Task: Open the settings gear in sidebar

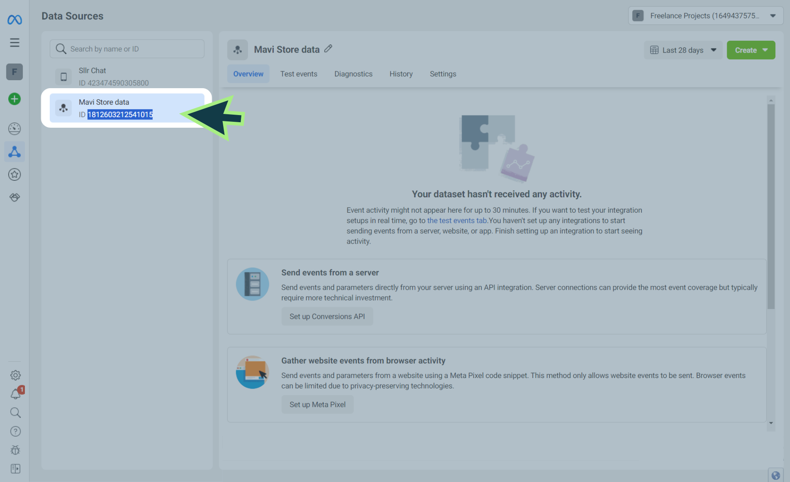Action: pos(15,375)
